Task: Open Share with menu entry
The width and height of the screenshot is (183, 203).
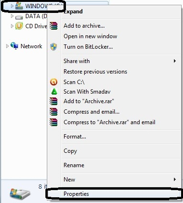Action: pos(114,61)
